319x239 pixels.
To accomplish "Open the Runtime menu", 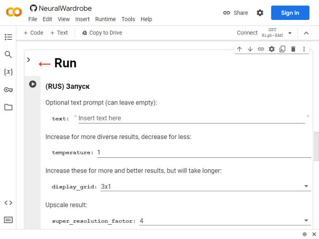I will 106,19.
